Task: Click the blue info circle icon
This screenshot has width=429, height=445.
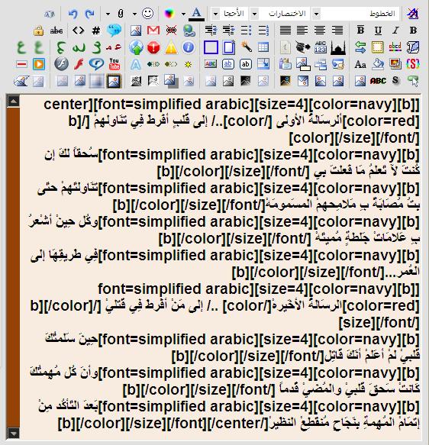Action: click(x=189, y=47)
